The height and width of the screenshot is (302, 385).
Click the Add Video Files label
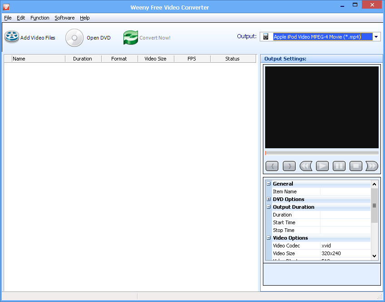click(38, 38)
